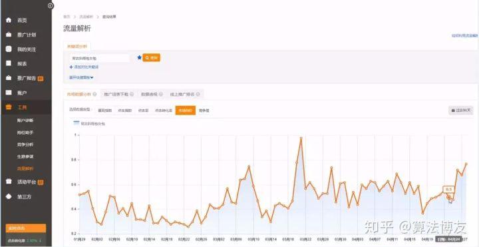Click the 点击转化率 status in the sidebar bottom
This screenshot has width=479, height=247.
(x=25, y=240)
